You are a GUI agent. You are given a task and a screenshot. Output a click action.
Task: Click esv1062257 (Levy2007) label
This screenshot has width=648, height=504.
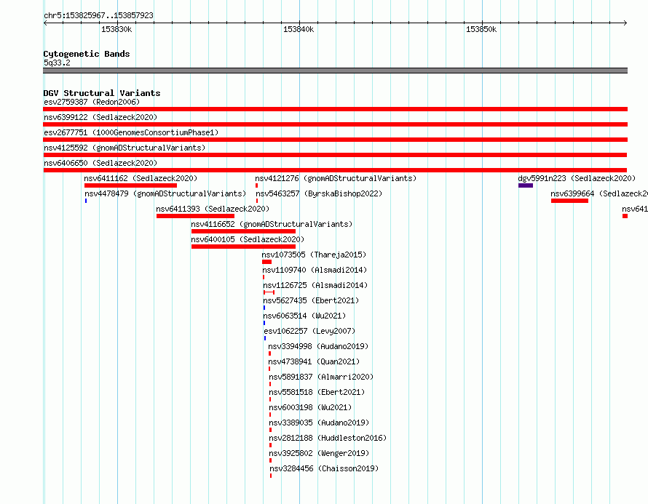tap(309, 331)
